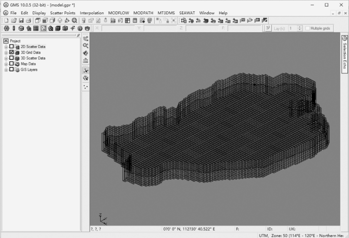Expand the 2D Scatter Data tree node
Image resolution: width=349 pixels, height=238 pixels.
[x=5, y=47]
